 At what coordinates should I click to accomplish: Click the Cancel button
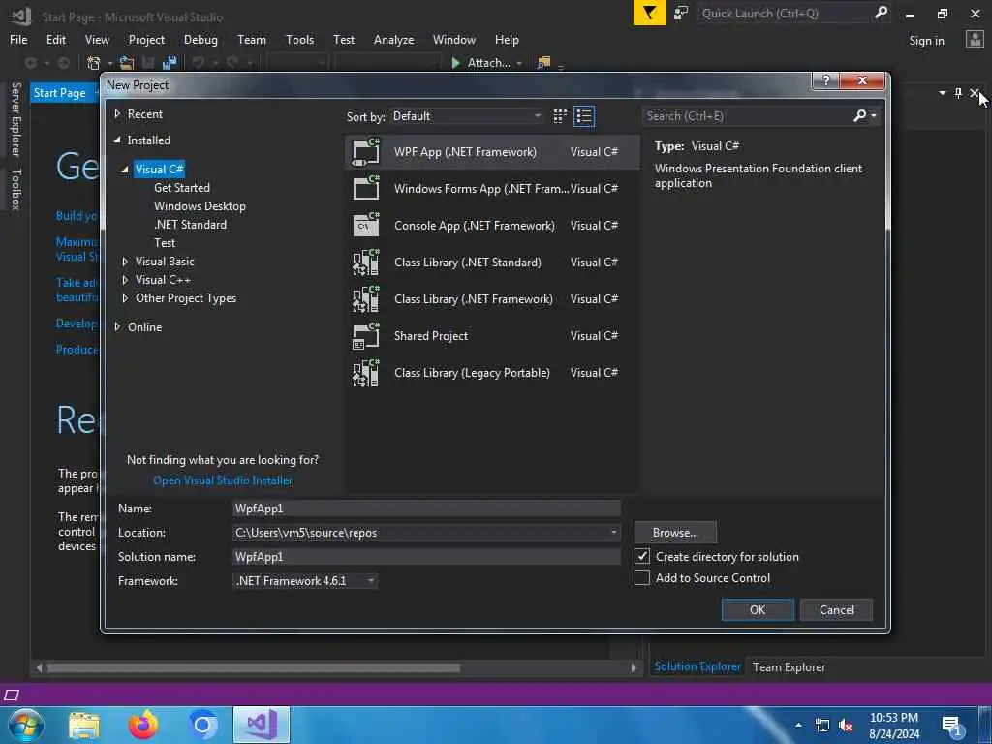[836, 610]
